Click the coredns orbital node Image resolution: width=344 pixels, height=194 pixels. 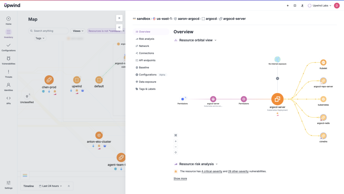coord(323,136)
